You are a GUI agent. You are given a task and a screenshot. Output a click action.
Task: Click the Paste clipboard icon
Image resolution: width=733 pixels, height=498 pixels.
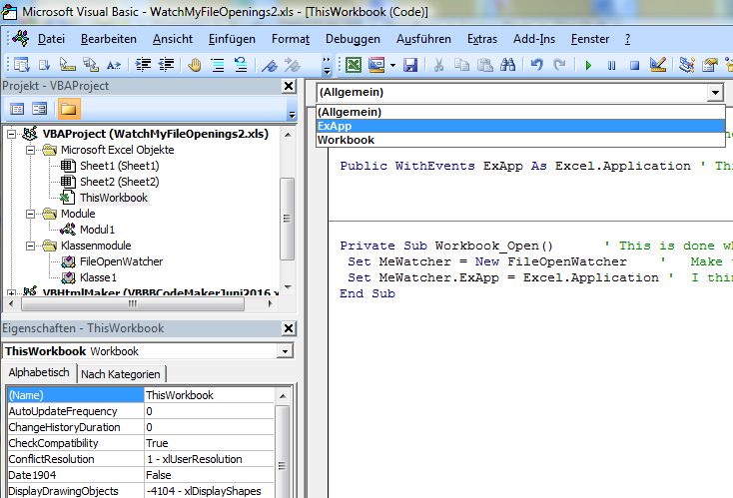pyautogui.click(x=484, y=65)
